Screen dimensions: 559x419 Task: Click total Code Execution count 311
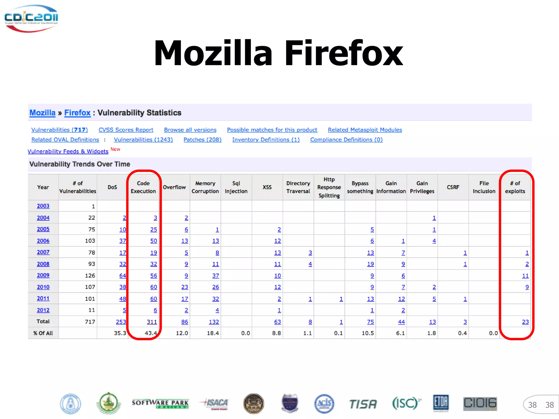(152, 322)
